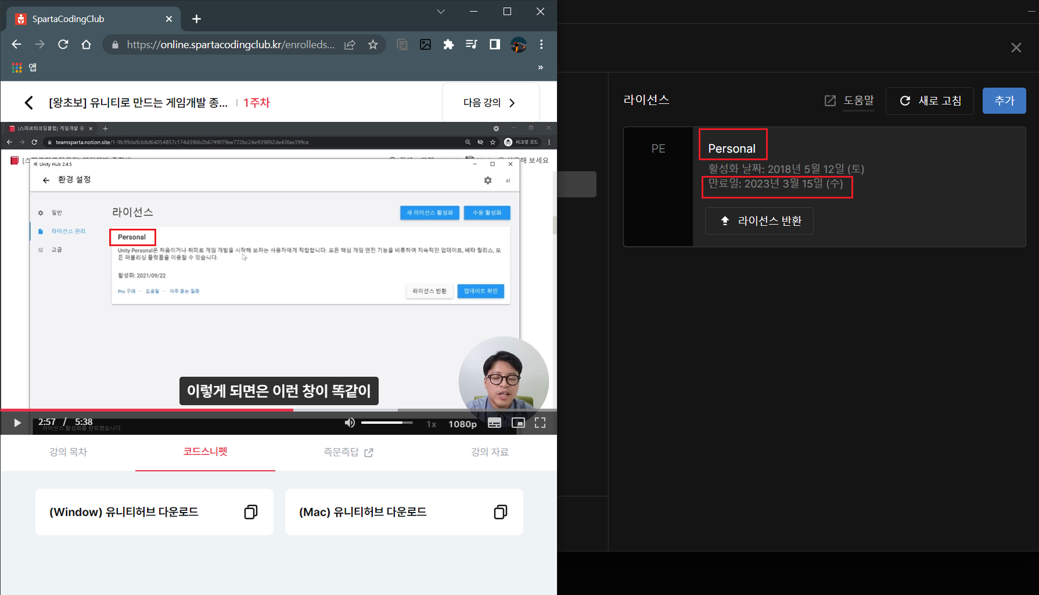Click 새 라이선스 활성화 in the video

coord(430,213)
